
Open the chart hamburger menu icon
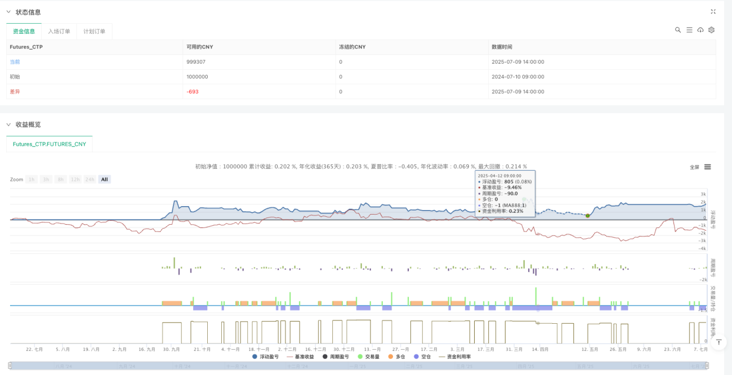708,167
